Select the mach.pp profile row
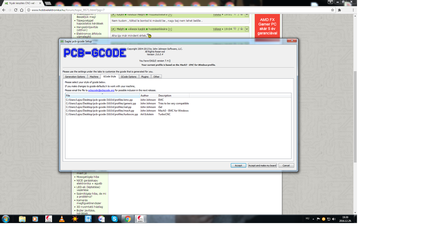 [x=178, y=111]
